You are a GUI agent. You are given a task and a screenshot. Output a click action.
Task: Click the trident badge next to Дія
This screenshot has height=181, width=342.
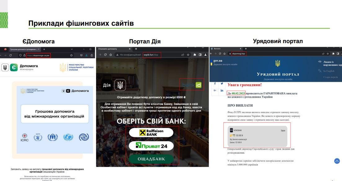pos(120,85)
